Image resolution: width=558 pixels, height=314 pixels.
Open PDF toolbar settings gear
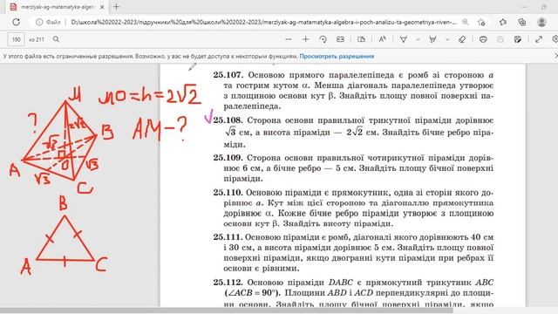pyautogui.click(x=555, y=39)
